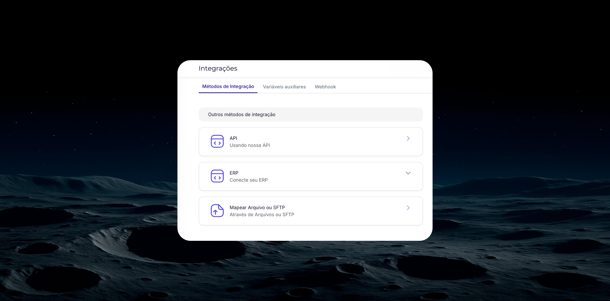Click the file upload icon for SFTP
610x301 pixels.
tap(217, 211)
